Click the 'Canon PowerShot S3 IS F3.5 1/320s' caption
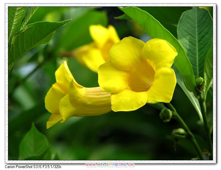Screen dimensions: 221x170 pos(33,167)
